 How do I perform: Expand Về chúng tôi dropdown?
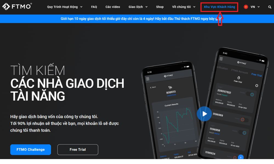pos(184,7)
